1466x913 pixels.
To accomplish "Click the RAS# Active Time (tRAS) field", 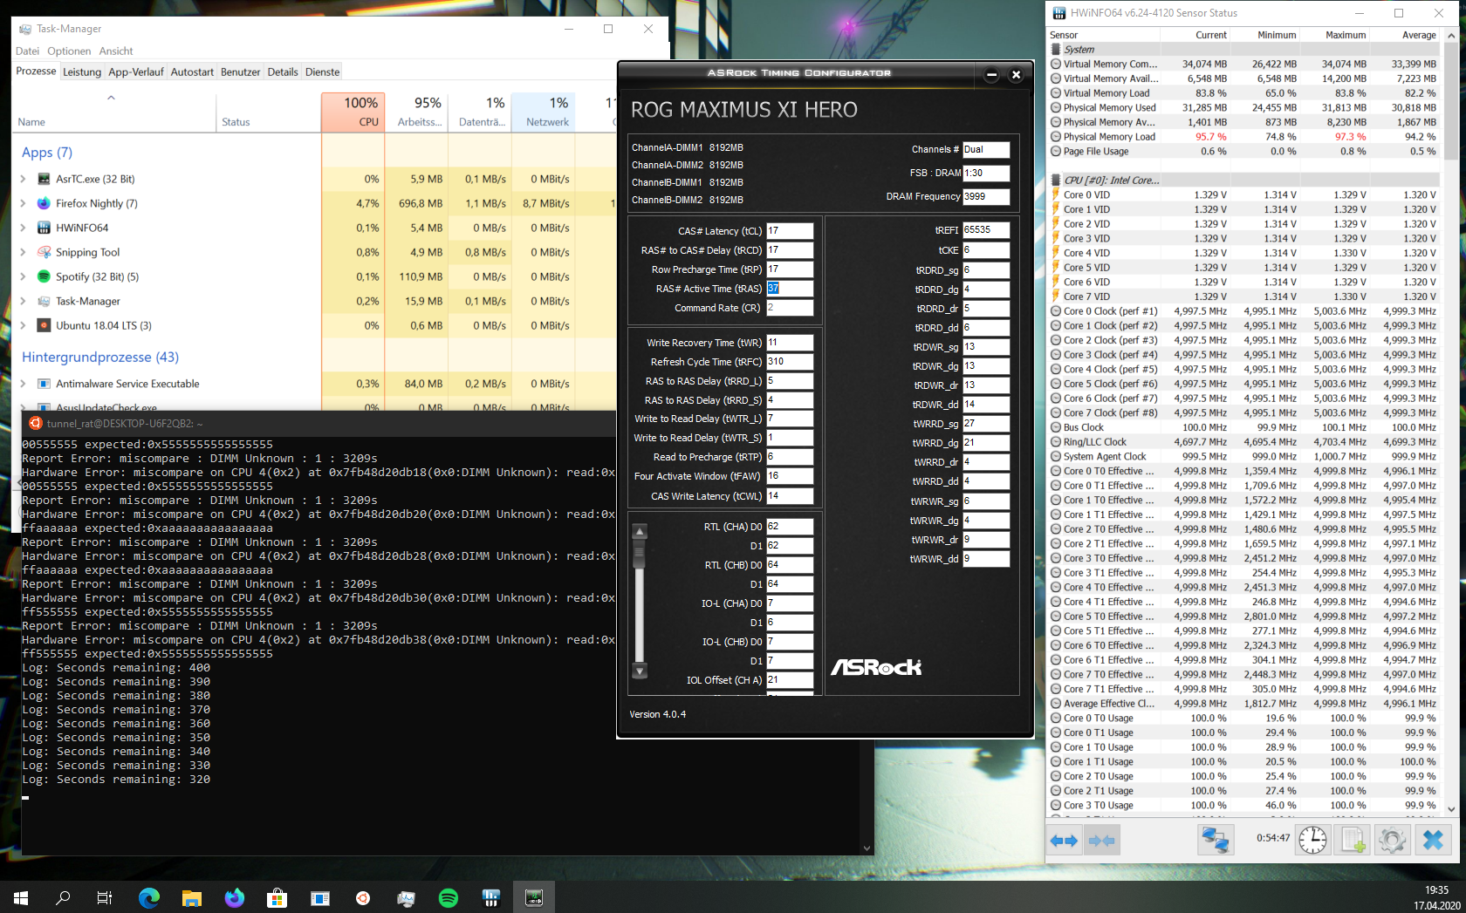I will [x=790, y=289].
